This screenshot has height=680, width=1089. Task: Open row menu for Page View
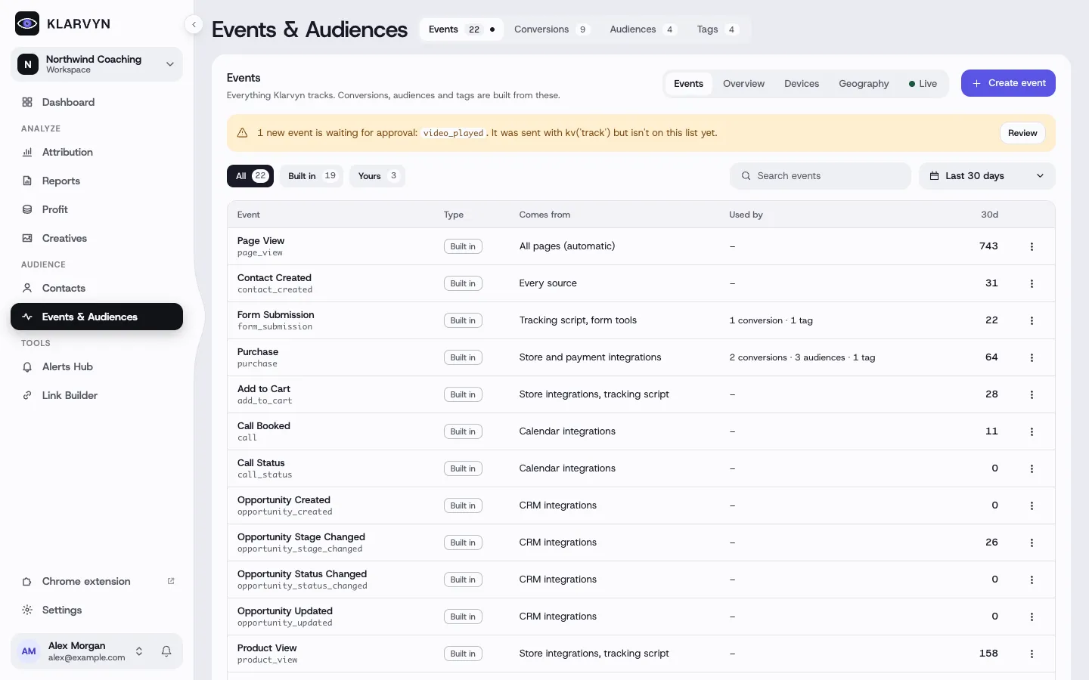coord(1032,246)
